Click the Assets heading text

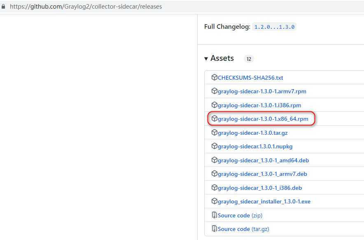click(x=222, y=58)
